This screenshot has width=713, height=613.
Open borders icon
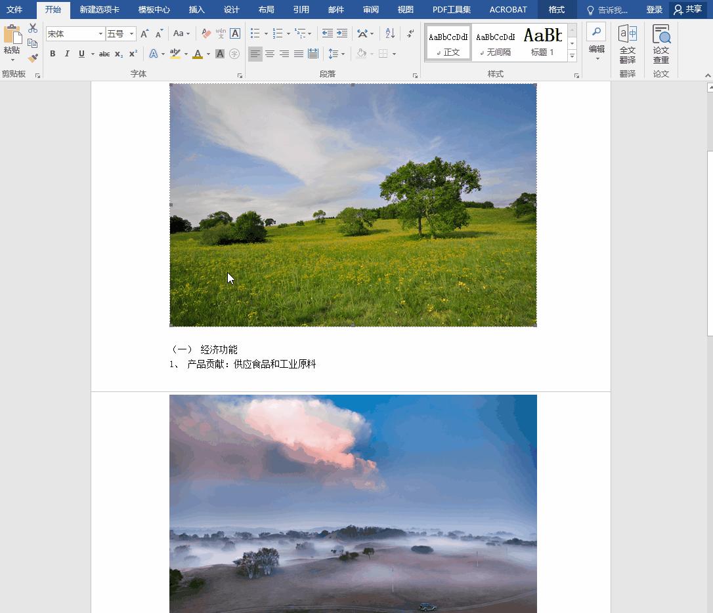click(383, 54)
